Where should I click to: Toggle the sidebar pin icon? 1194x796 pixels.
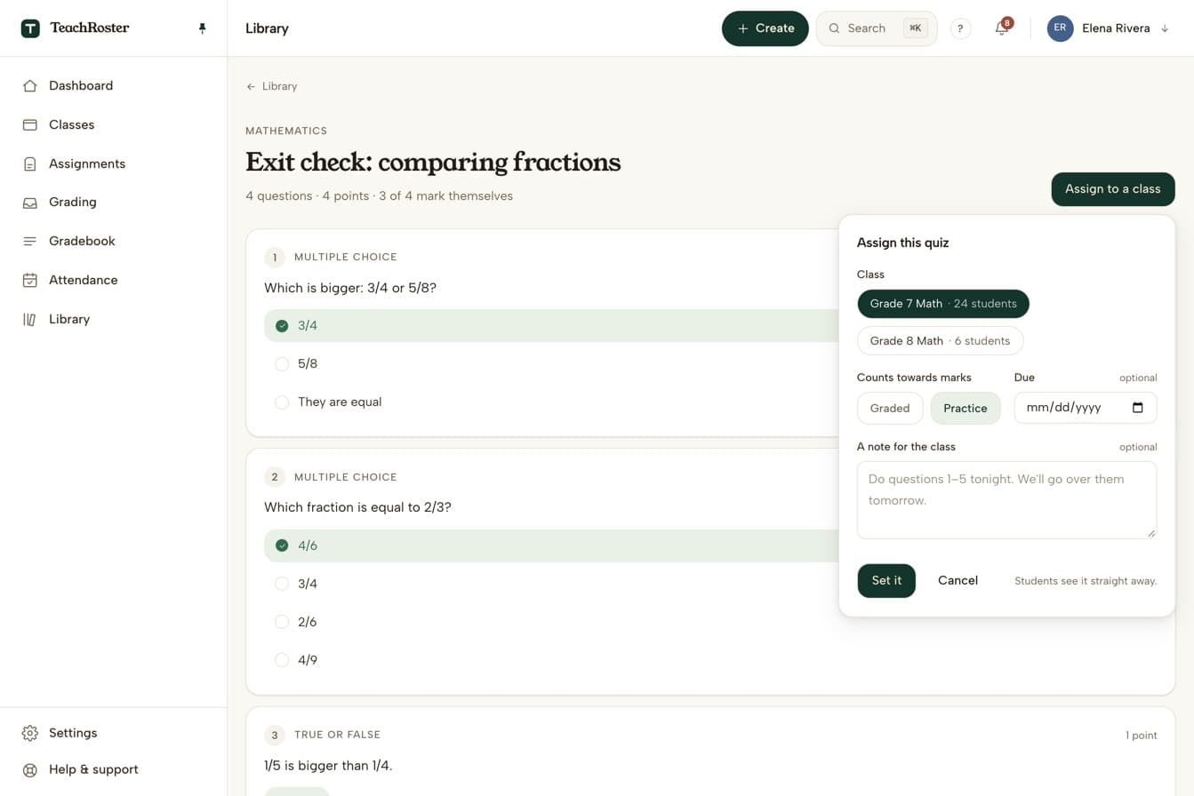[x=202, y=28]
